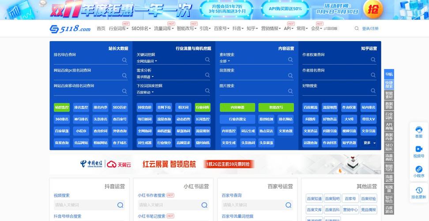This screenshot has height=221, width=429.
Task: Click 登录/注册 link
Action: (x=370, y=28)
